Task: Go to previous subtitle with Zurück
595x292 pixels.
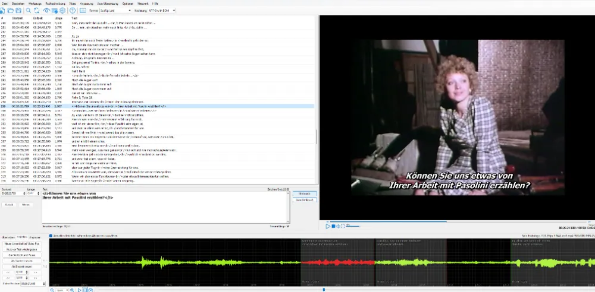Action: pyautogui.click(x=9, y=205)
